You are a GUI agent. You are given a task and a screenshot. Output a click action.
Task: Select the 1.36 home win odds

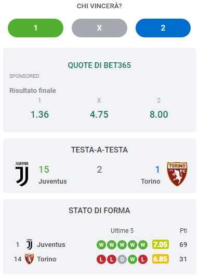[x=39, y=114]
